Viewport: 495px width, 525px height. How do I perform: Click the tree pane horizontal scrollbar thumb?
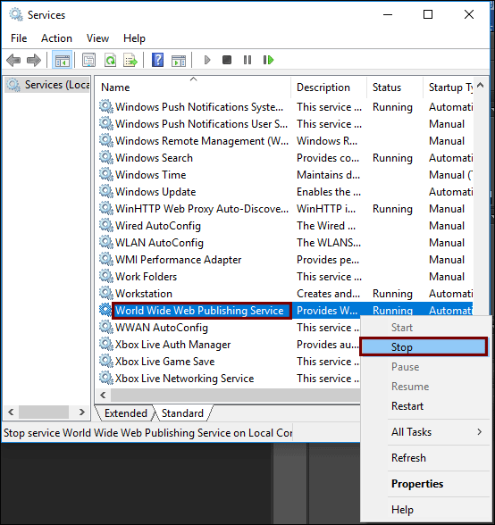pyautogui.click(x=44, y=412)
